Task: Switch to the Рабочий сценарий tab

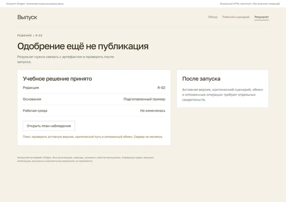Action: [236, 17]
